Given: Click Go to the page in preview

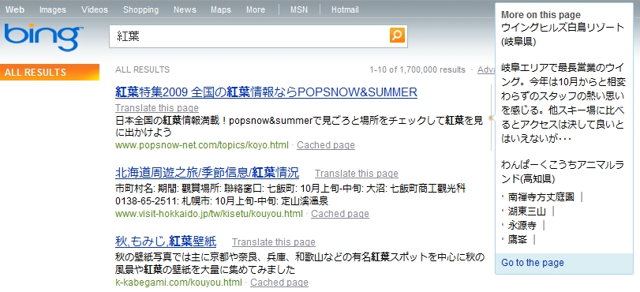Looking at the screenshot, I should pyautogui.click(x=533, y=263).
